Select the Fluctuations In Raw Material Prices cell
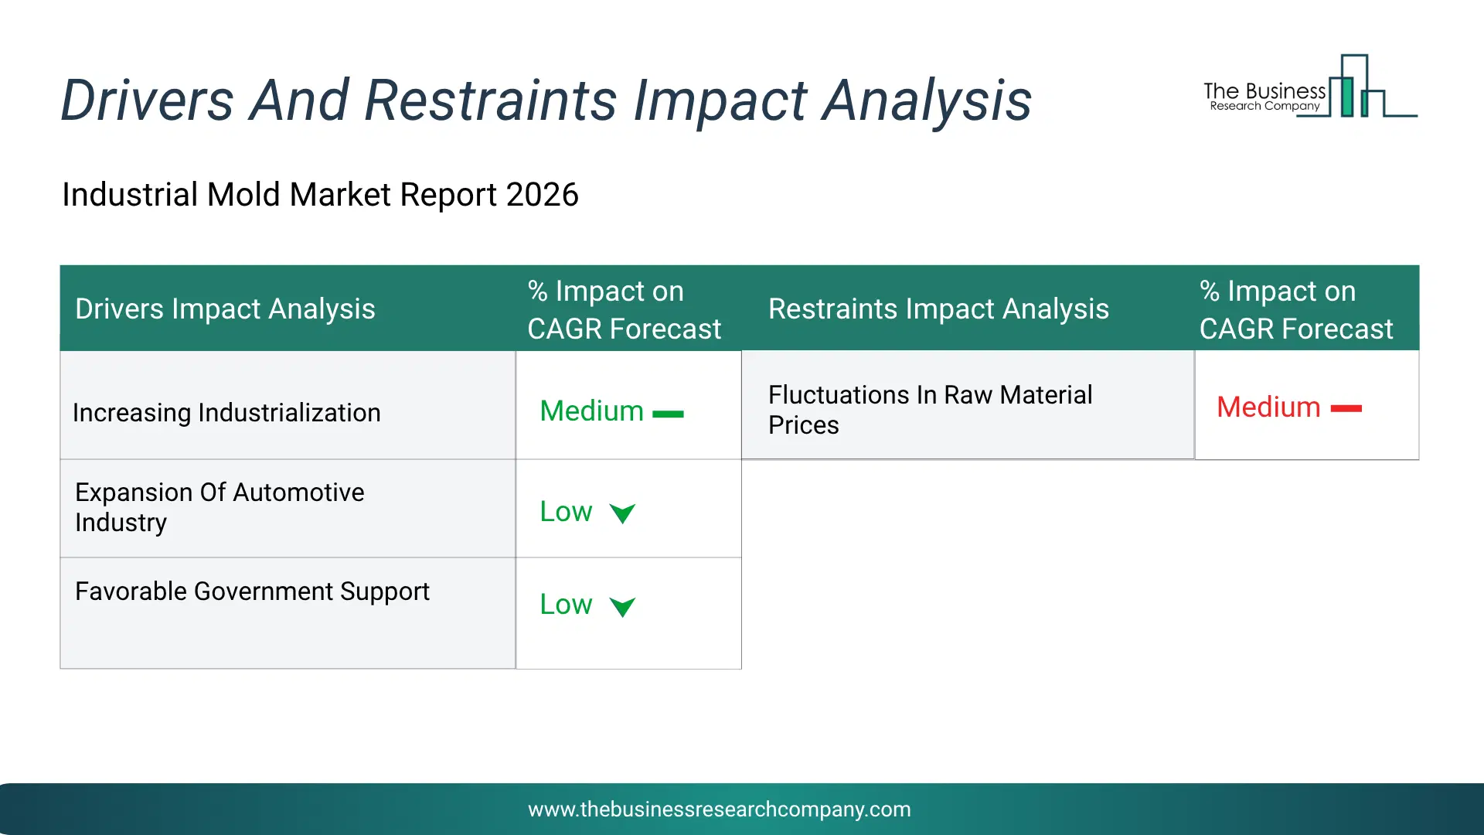 (968, 405)
